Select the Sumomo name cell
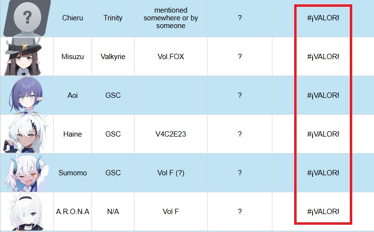Image resolution: width=374 pixels, height=232 pixels. (73, 172)
